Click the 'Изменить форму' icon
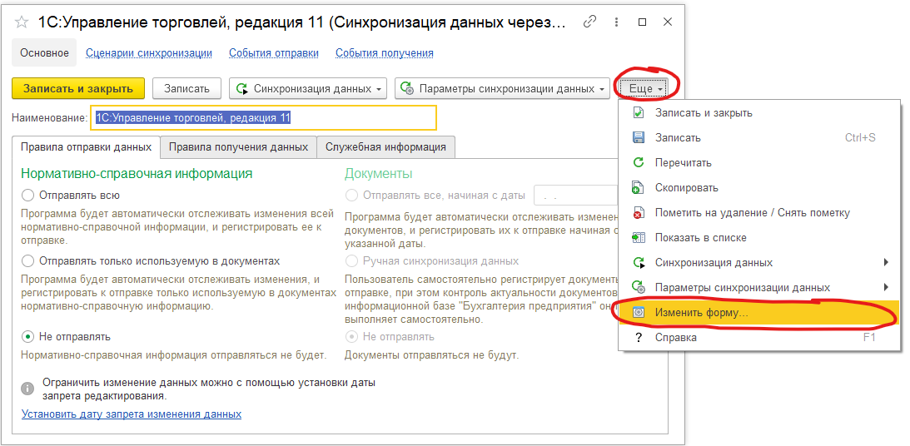Screen dimensions: 910x446 pyautogui.click(x=639, y=312)
